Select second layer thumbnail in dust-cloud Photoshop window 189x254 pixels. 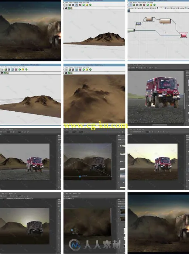(123, 219)
